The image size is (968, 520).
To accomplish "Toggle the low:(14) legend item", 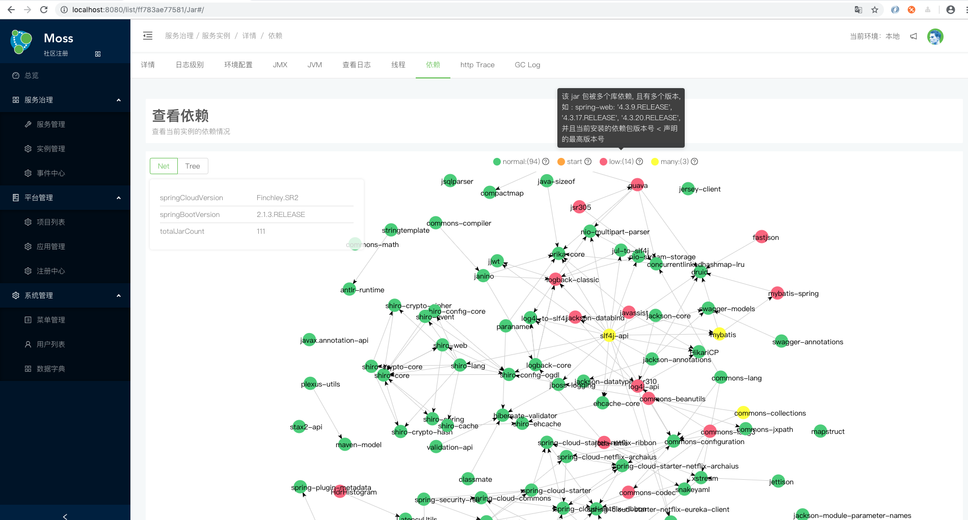I will [x=617, y=161].
